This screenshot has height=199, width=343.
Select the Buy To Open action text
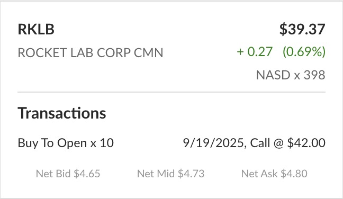click(52, 143)
